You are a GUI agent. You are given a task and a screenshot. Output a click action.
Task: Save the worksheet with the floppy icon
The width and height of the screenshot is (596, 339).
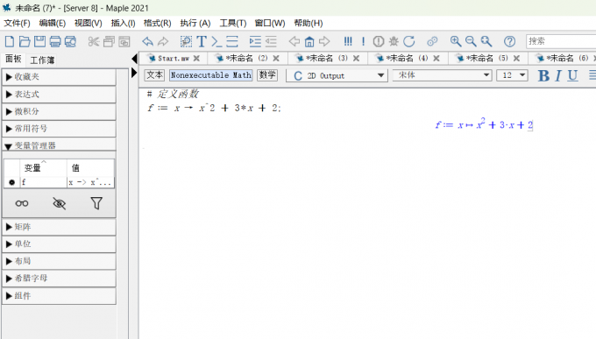click(39, 41)
